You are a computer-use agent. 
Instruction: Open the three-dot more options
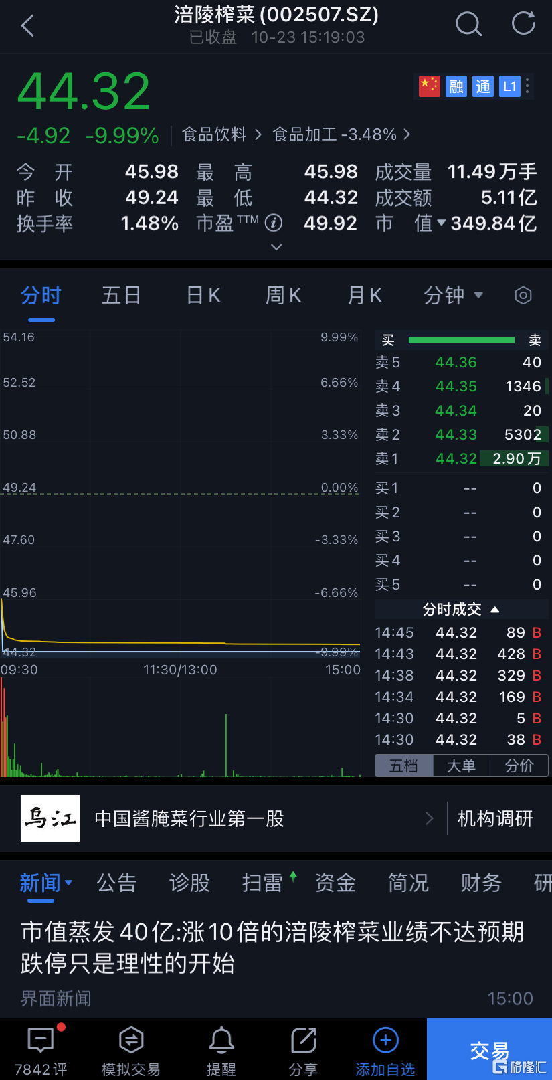(528, 86)
